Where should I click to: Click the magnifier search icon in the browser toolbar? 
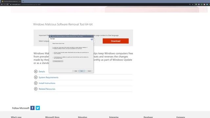tap(190, 4)
